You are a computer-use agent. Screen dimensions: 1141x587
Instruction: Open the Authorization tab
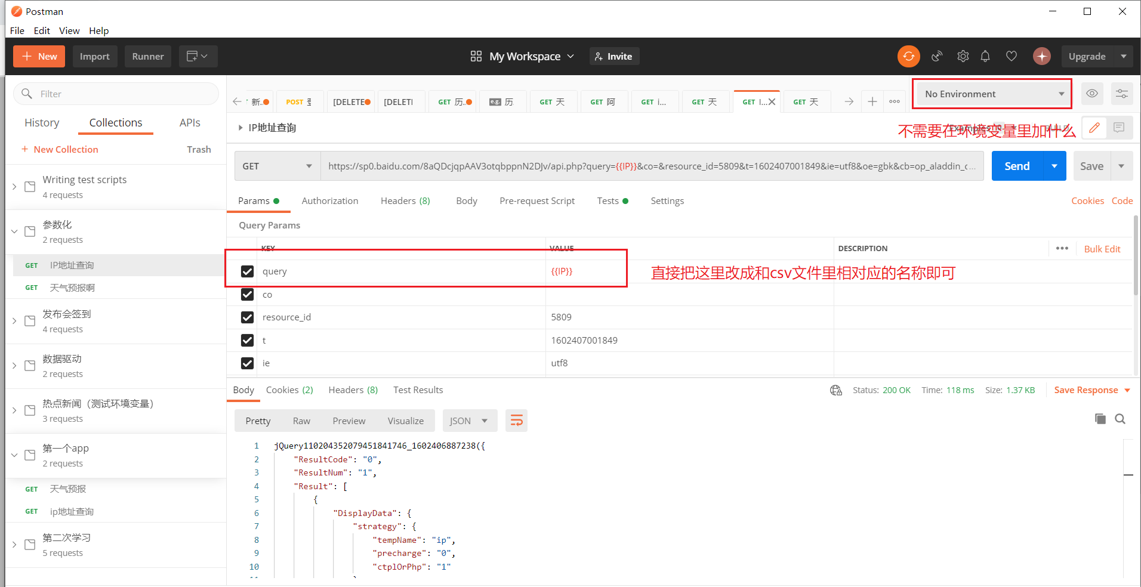[330, 200]
